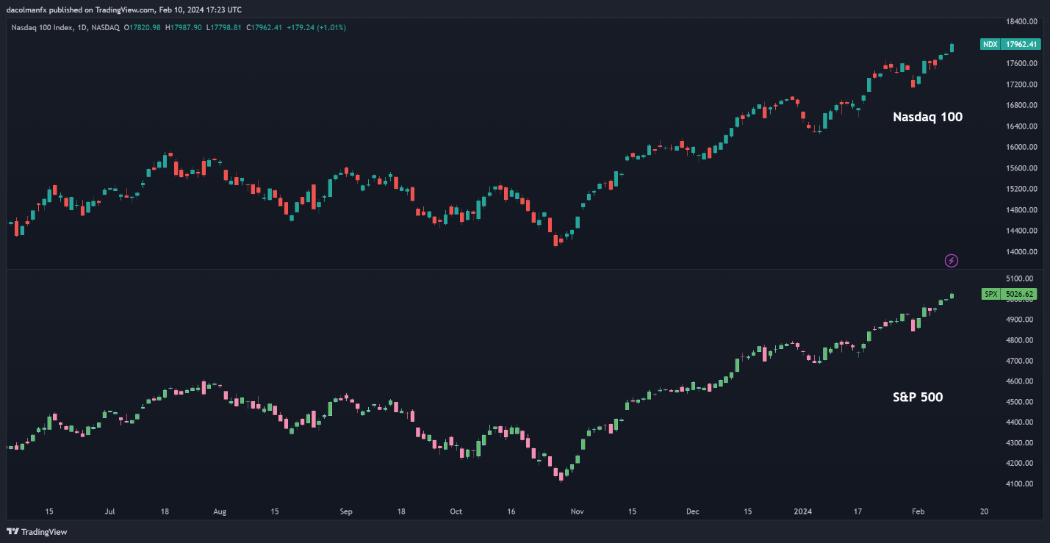Click the 4800.00 price axis label

click(1020, 340)
